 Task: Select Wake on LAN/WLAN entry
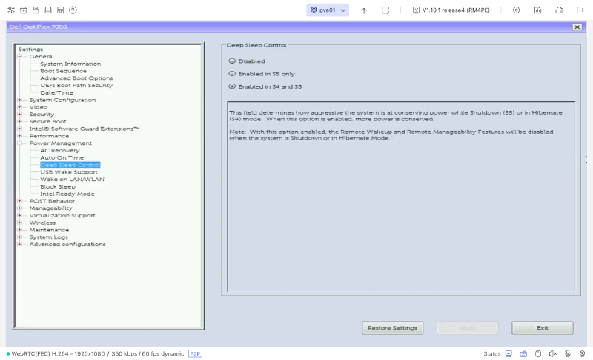tap(72, 180)
